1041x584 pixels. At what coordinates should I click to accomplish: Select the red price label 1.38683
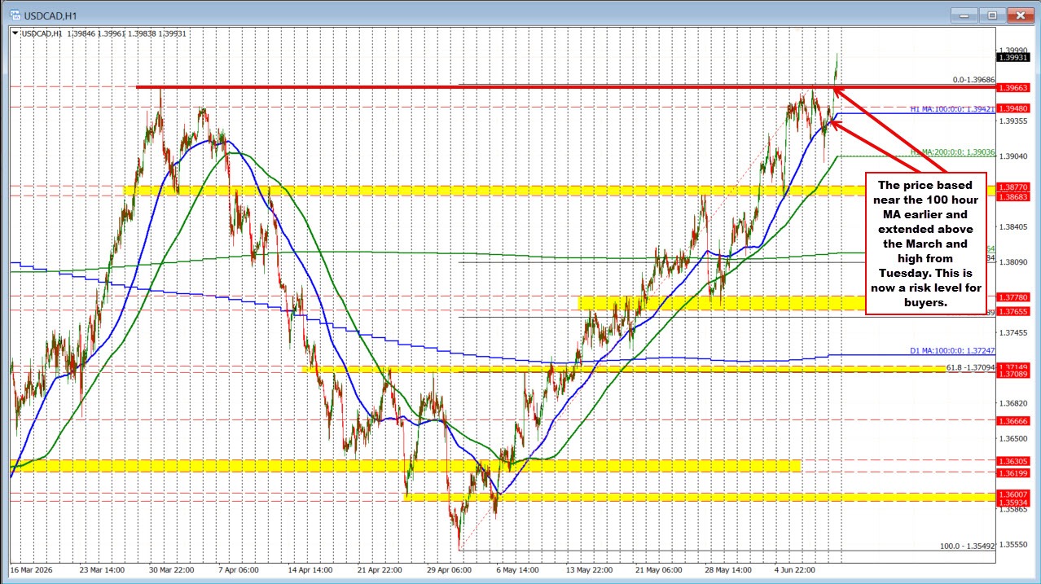coord(1014,196)
